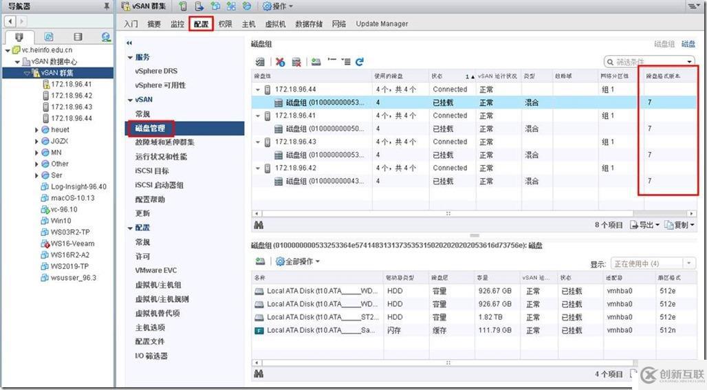Switch navigator to Hosts and Clusters view

click(19, 37)
